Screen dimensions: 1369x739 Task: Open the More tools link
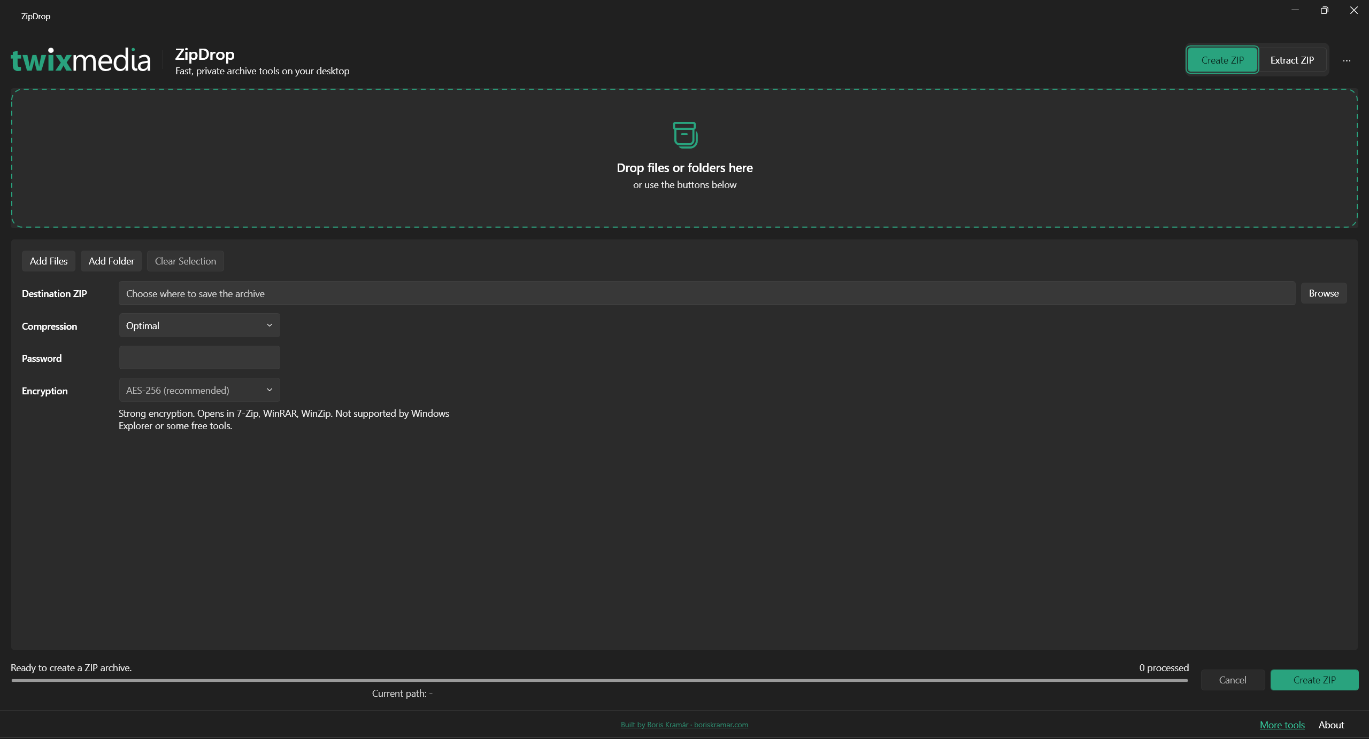(x=1282, y=725)
